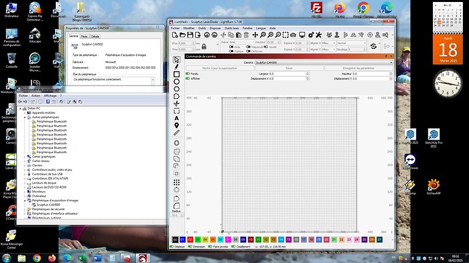Activate the pan four-arrow tool
The width and height of the screenshot is (469, 263).
click(255, 35)
